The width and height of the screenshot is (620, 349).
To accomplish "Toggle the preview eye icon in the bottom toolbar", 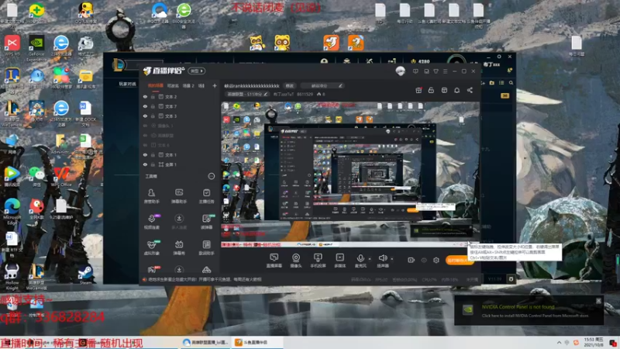I will click(424, 260).
